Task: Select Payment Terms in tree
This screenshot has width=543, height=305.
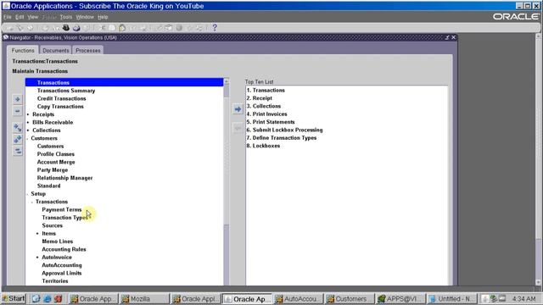Action: pyautogui.click(x=62, y=210)
